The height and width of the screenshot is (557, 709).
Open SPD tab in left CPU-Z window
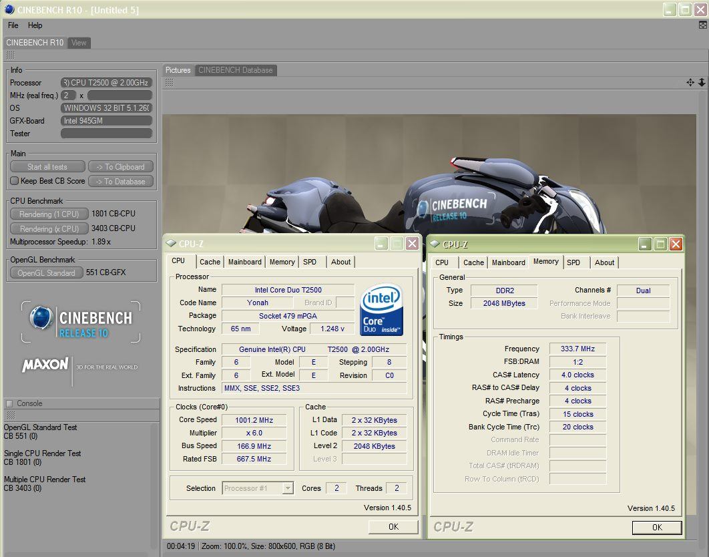pos(310,262)
